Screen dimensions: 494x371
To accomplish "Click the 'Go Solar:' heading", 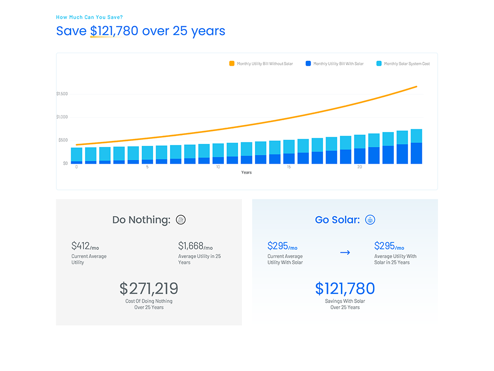I will (x=337, y=220).
